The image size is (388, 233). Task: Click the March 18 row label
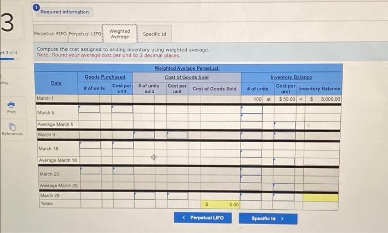[48, 148]
